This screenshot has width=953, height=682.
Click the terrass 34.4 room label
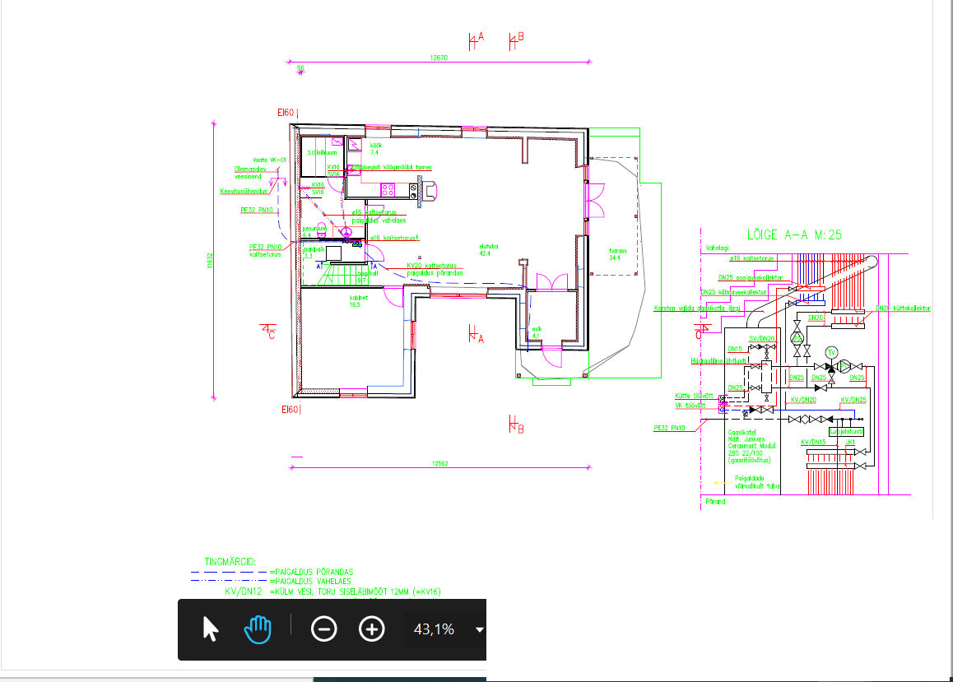click(618, 253)
